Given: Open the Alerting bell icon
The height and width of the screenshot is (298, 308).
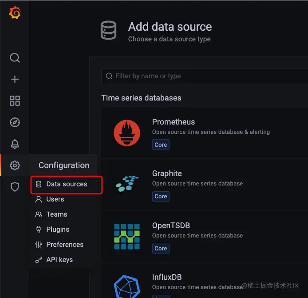Looking at the screenshot, I should coord(15,144).
